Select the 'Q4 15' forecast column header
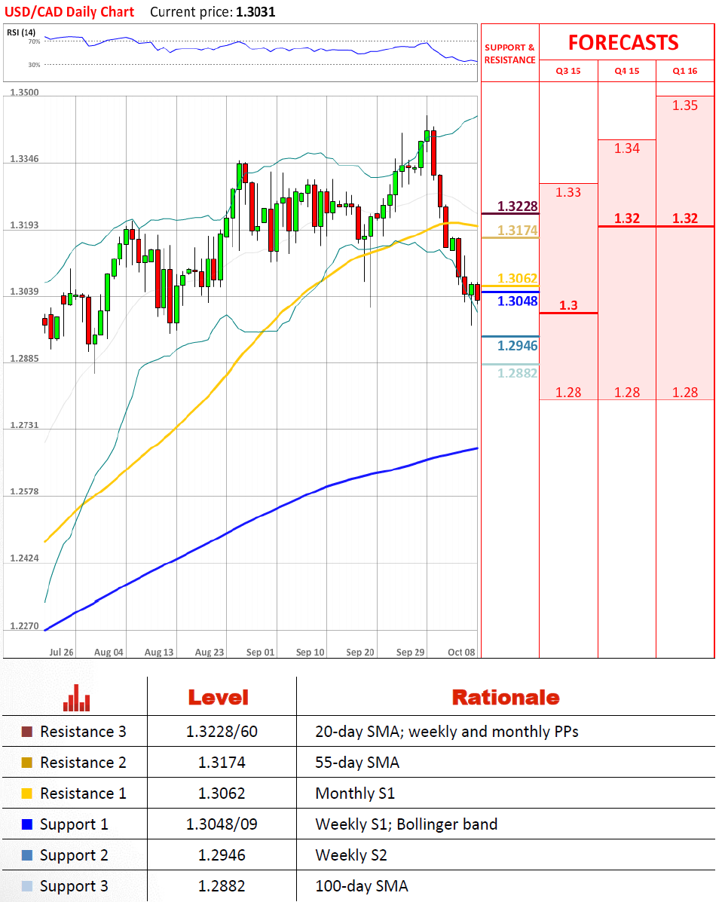 click(626, 71)
